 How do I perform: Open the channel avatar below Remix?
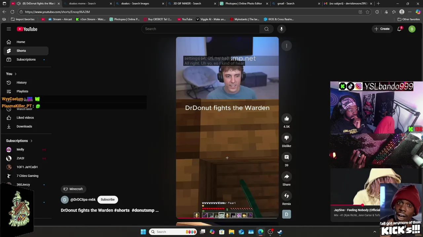[287, 214]
